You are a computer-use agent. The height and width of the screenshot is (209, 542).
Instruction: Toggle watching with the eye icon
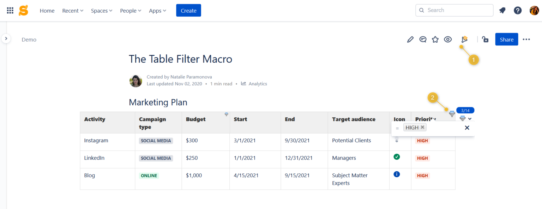(448, 39)
